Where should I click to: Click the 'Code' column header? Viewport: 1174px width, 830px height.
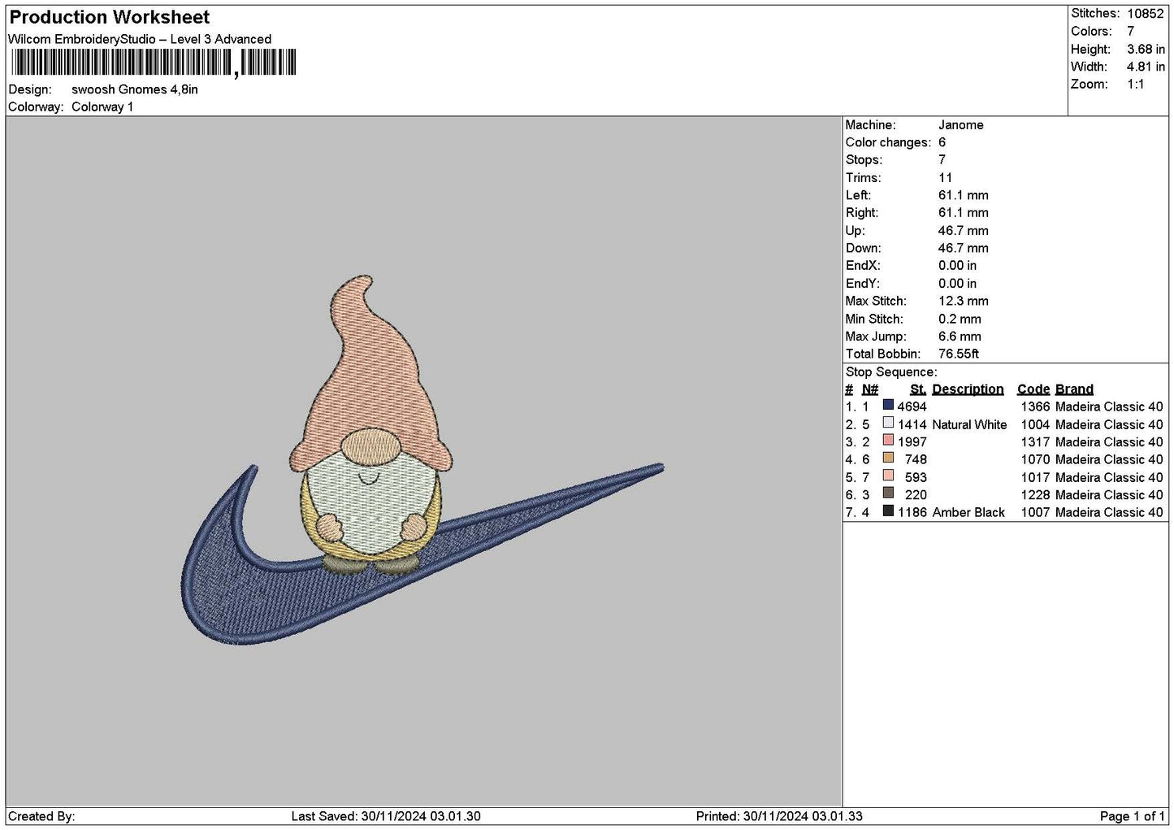(x=1033, y=389)
